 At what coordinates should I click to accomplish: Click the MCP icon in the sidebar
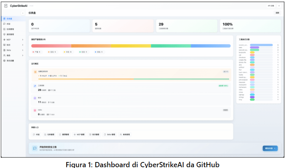pos(4,40)
